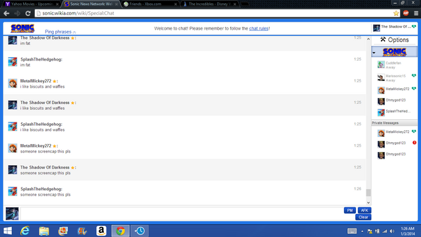Launch Internet Explorer from taskbar
Screen dimensions: 421x237
point(25,231)
